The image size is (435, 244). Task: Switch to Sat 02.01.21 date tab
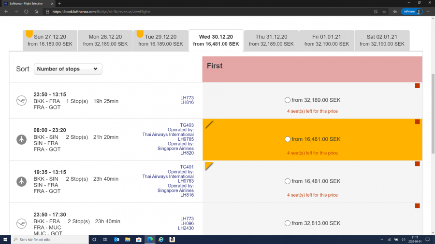(x=382, y=41)
